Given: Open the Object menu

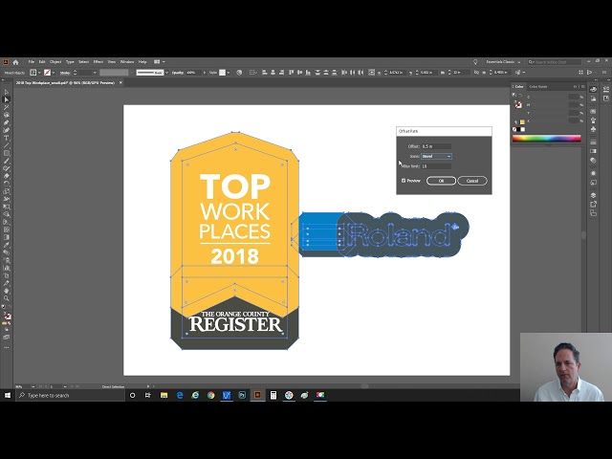Looking at the screenshot, I should pos(55,62).
